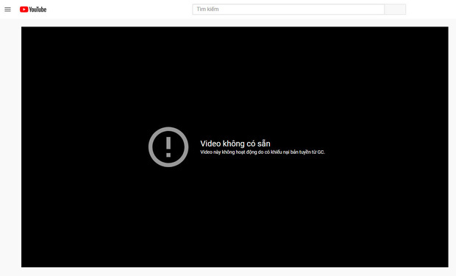Click 'không hoạt động' in the error subtext
Image resolution: width=456 pixels, height=276 pixels.
click(x=239, y=152)
